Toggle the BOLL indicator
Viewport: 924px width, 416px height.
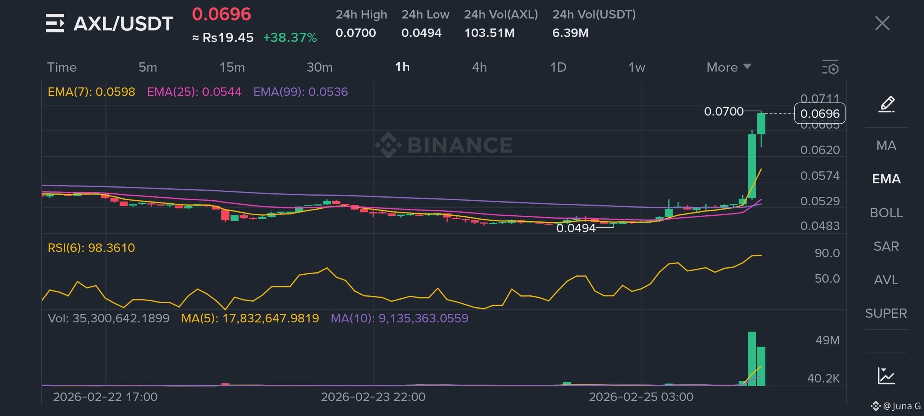(x=886, y=213)
